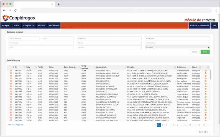Image resolution: width=220 pixels, height=137 pixels.
Task: Open the browser three-dot menu
Action: [x=216, y=10]
